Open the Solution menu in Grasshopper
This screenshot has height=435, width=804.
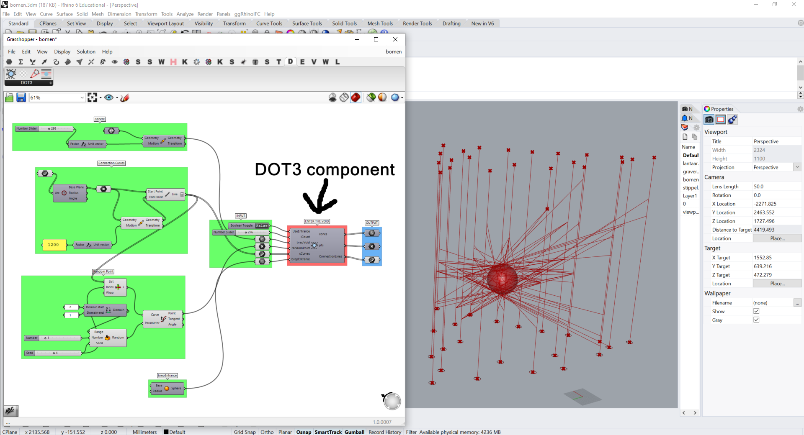click(x=86, y=52)
